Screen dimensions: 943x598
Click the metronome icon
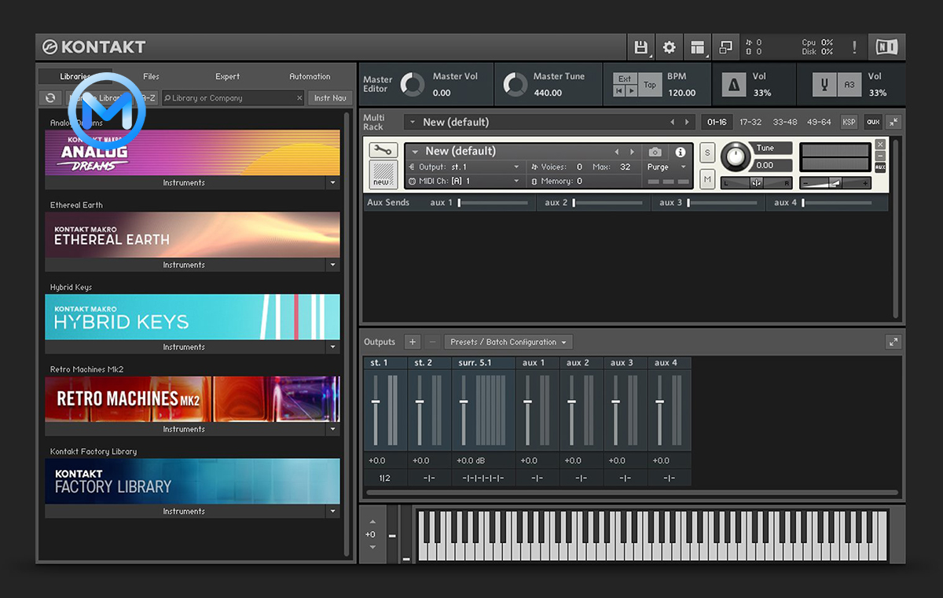(x=734, y=85)
